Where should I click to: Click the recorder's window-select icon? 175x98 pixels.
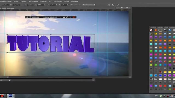coord(27,17)
